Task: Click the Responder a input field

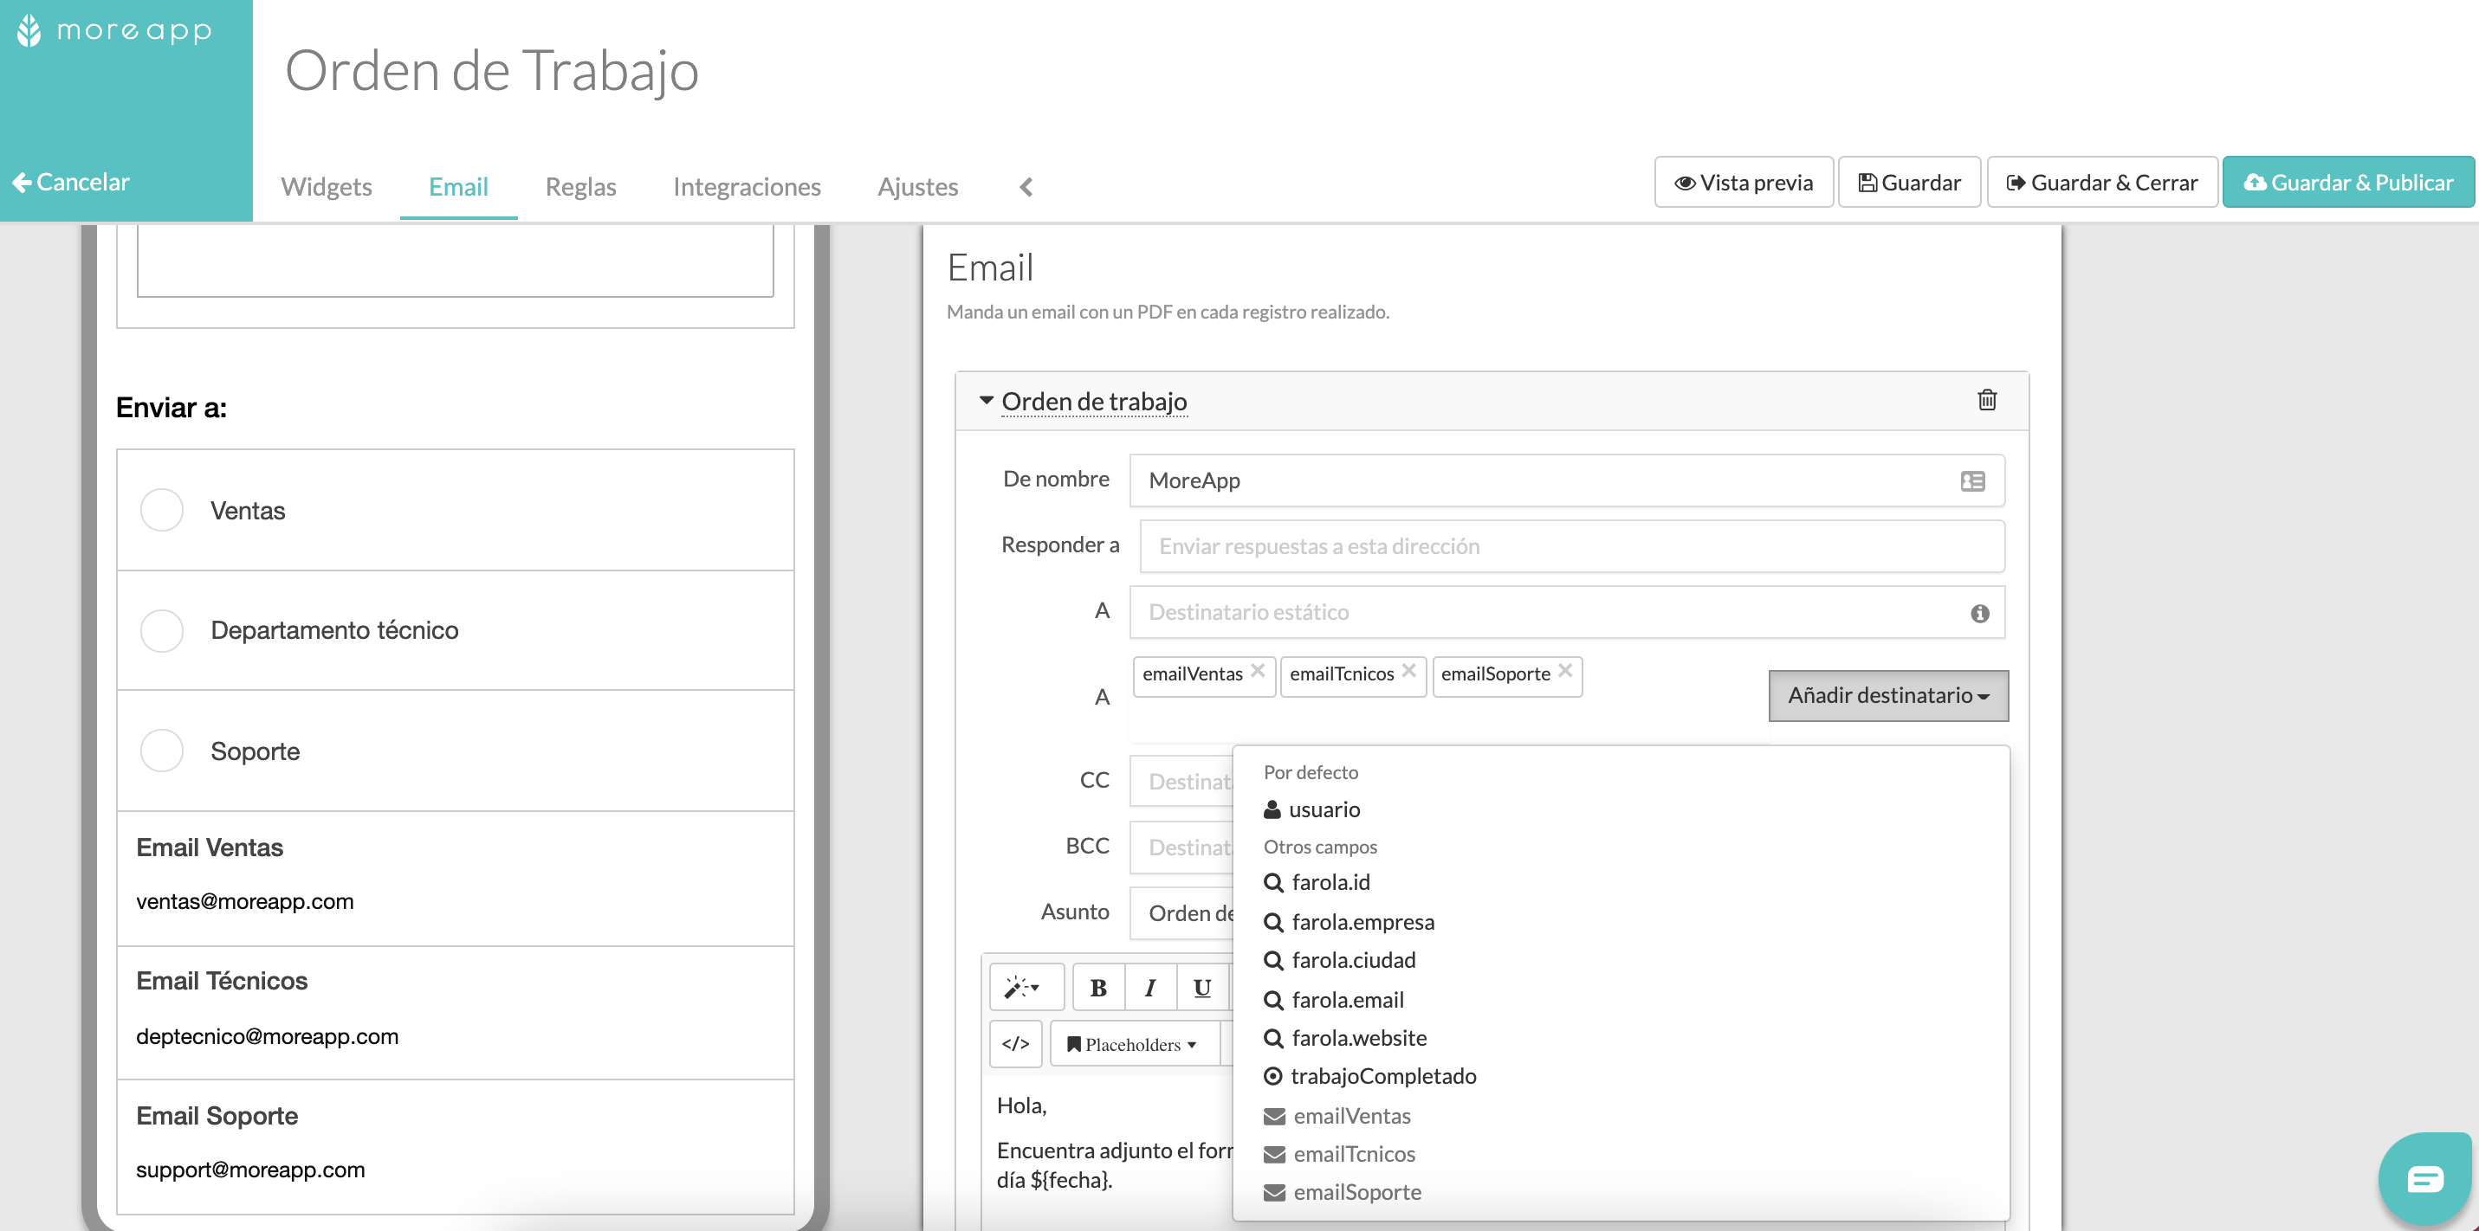Action: click(1571, 546)
